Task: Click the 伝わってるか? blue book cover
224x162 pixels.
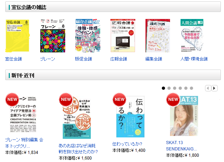Action: (130, 117)
